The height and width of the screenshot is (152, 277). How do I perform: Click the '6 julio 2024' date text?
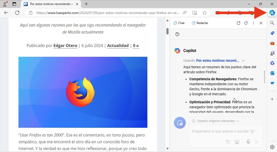(92, 45)
